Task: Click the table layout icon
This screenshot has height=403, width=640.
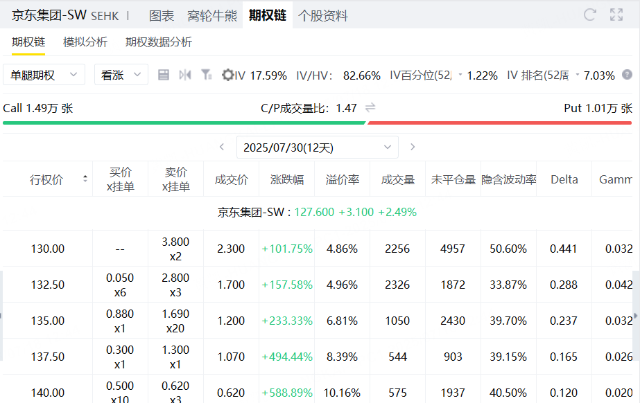Action: point(164,75)
